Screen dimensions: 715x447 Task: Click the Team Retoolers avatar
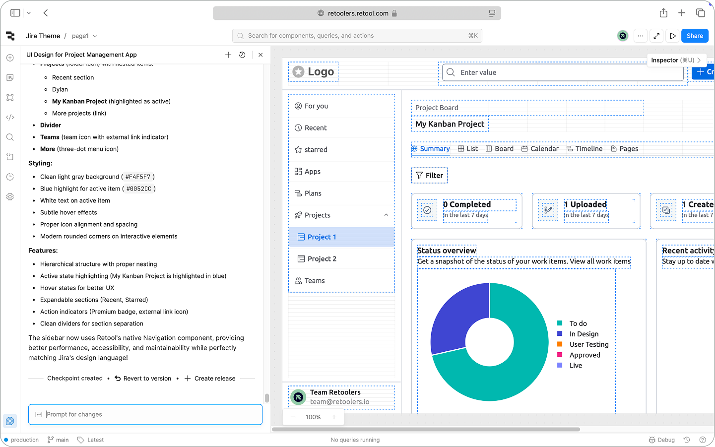click(298, 397)
